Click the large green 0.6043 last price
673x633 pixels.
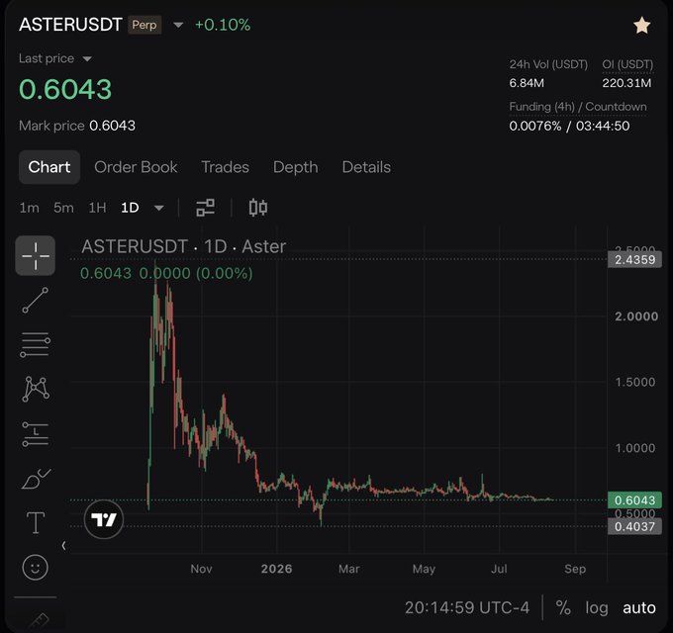pyautogui.click(x=65, y=89)
